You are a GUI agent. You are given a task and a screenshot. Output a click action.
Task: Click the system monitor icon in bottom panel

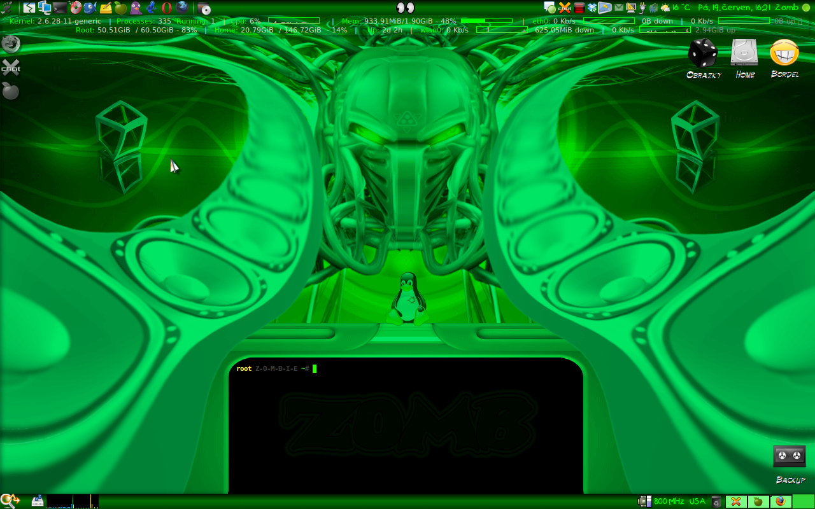point(37,501)
